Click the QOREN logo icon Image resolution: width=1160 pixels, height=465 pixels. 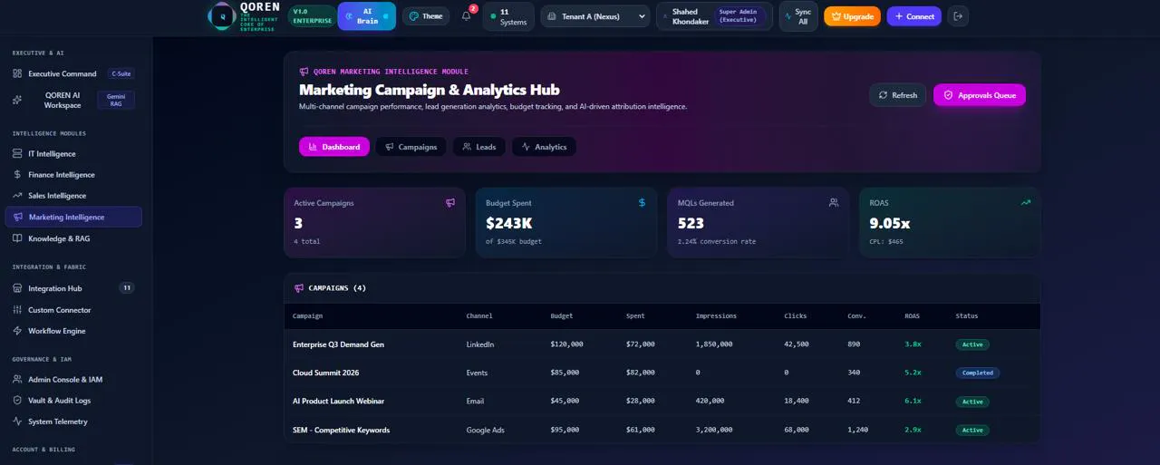pyautogui.click(x=222, y=16)
